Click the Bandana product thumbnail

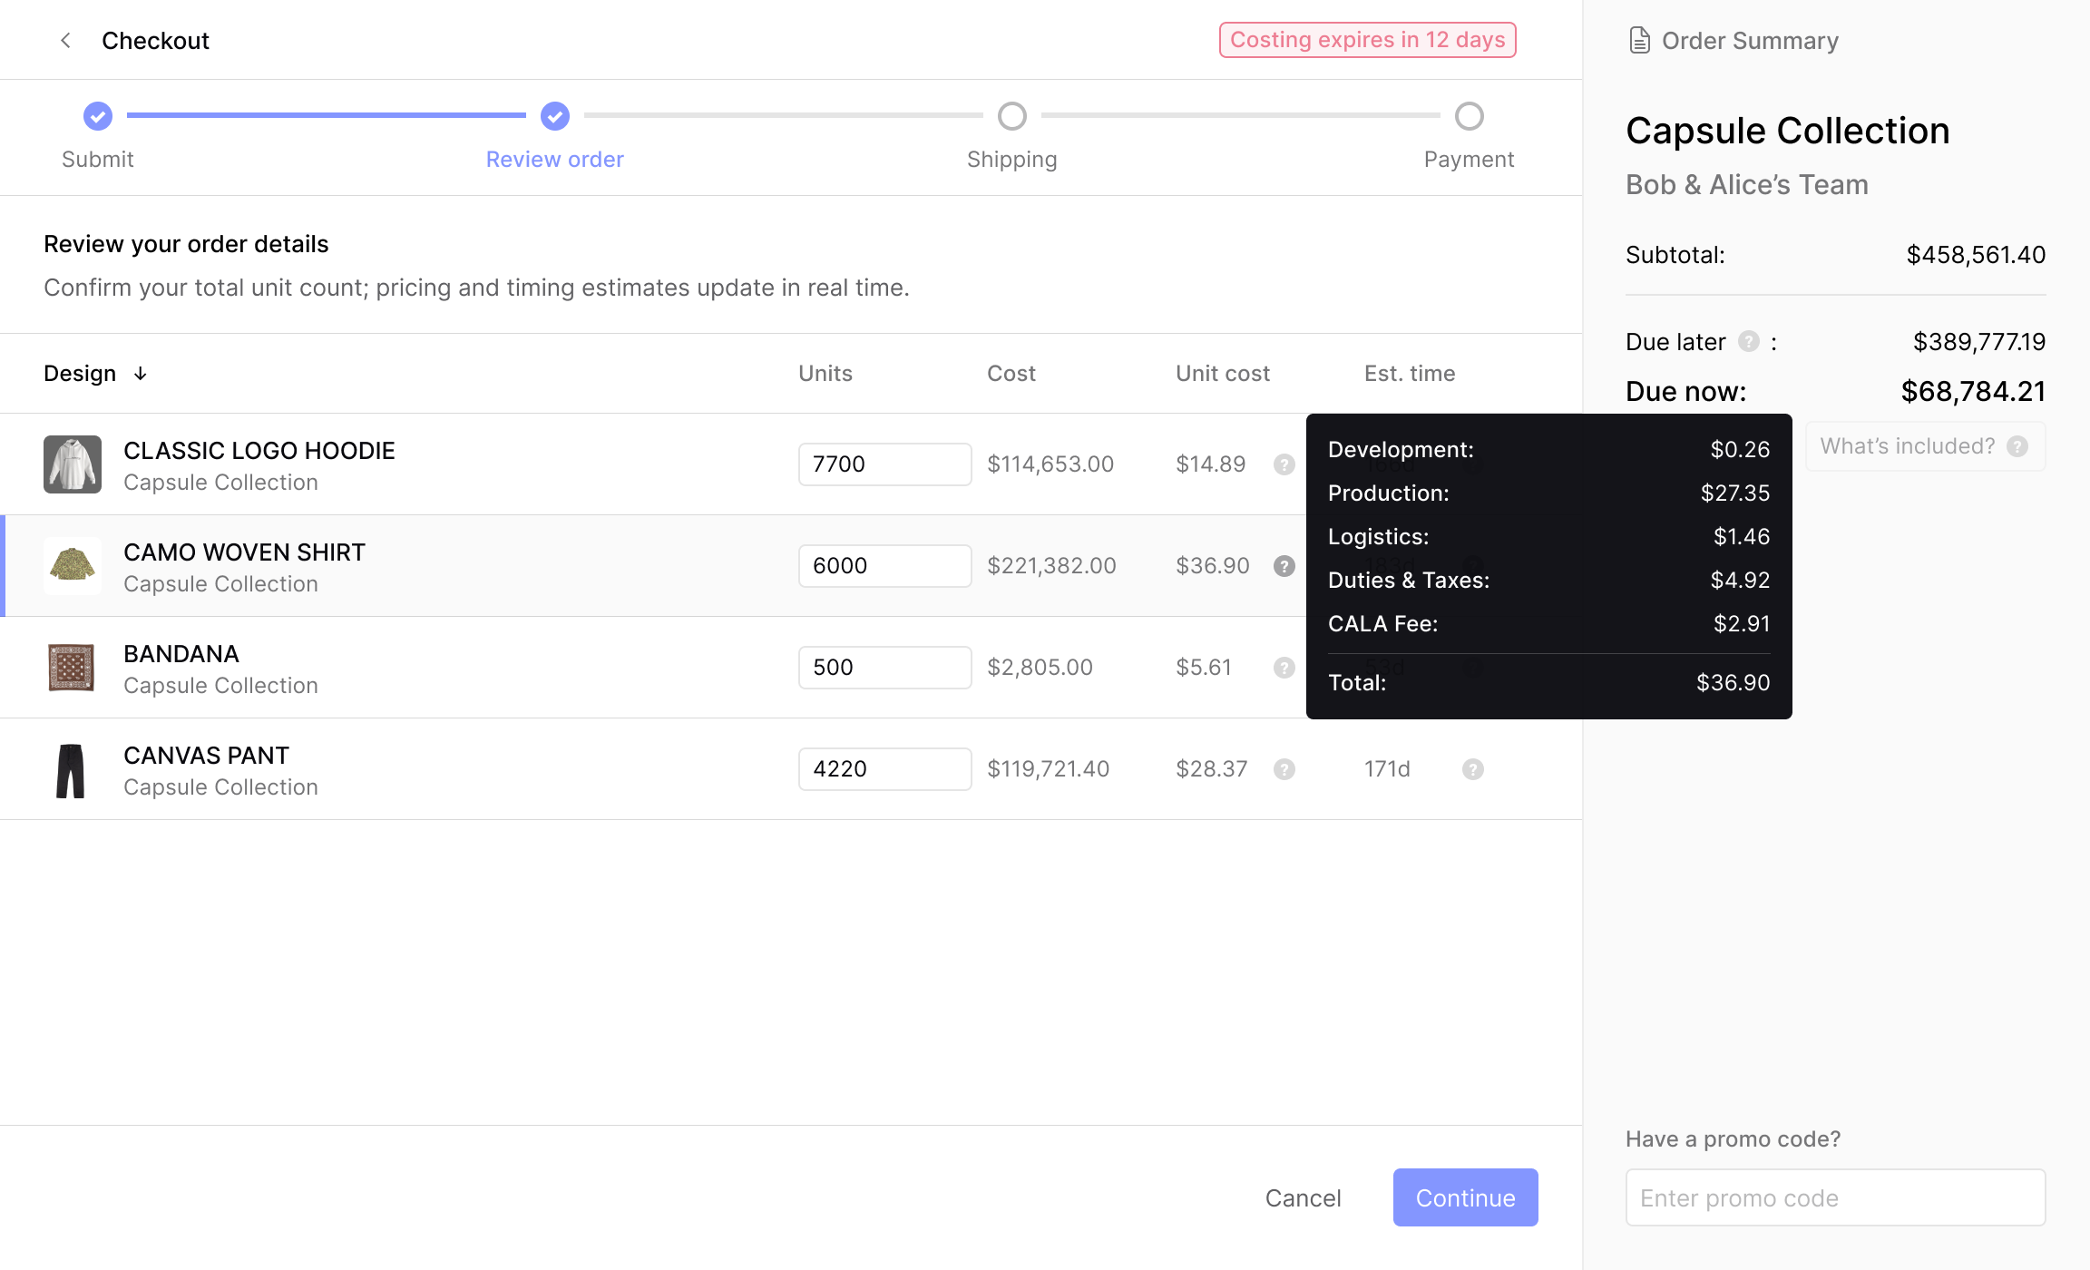[72, 668]
